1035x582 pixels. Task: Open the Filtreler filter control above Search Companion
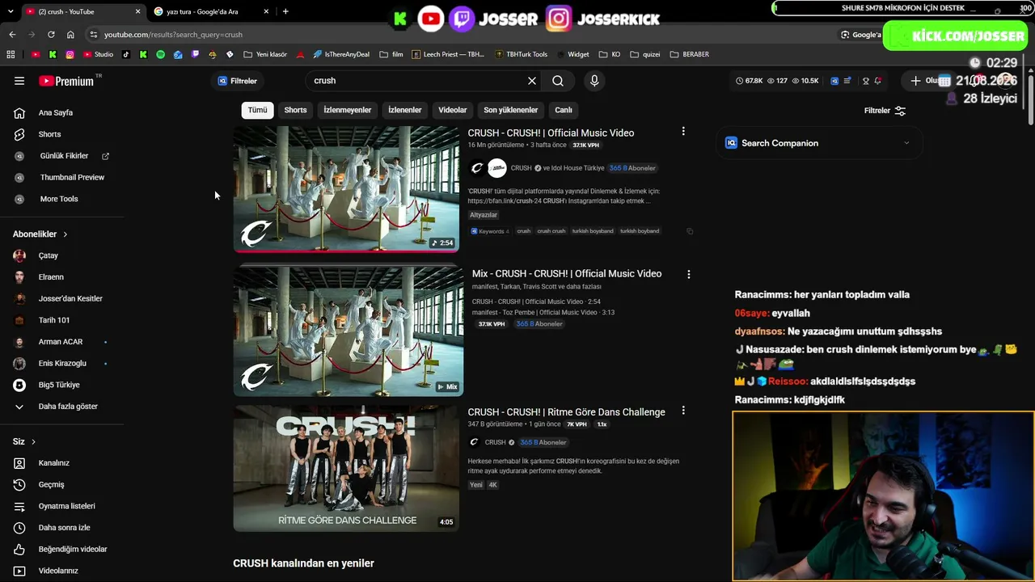pyautogui.click(x=885, y=111)
